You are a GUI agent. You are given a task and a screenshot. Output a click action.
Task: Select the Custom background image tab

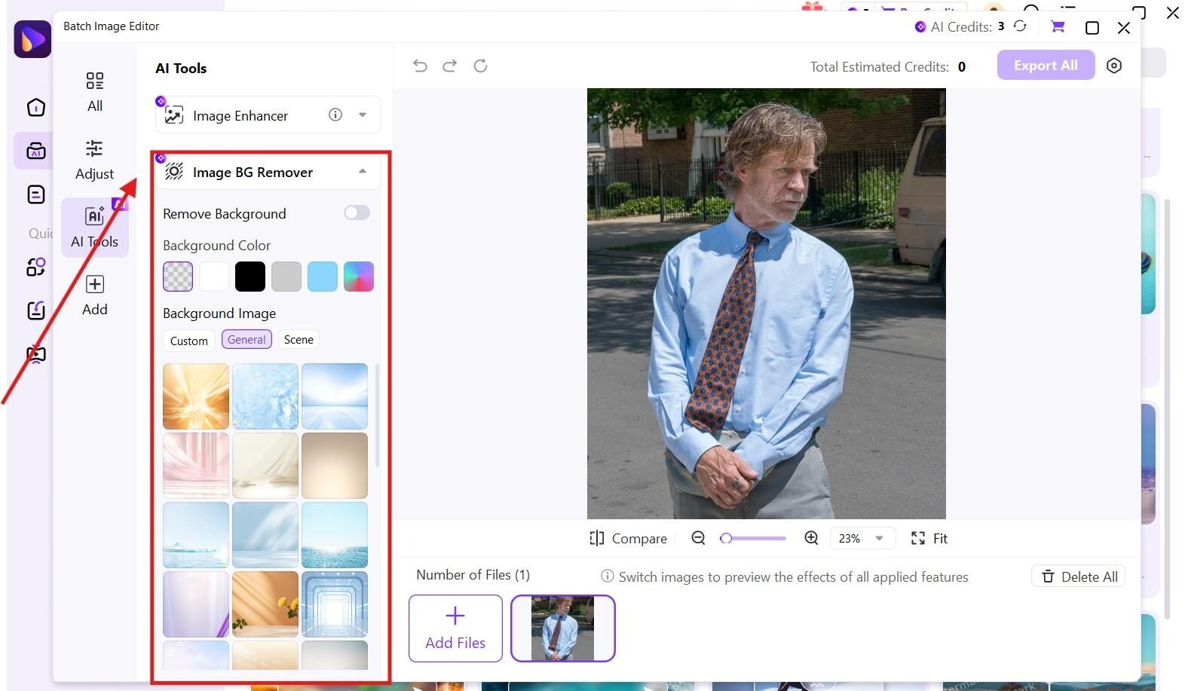[189, 341]
